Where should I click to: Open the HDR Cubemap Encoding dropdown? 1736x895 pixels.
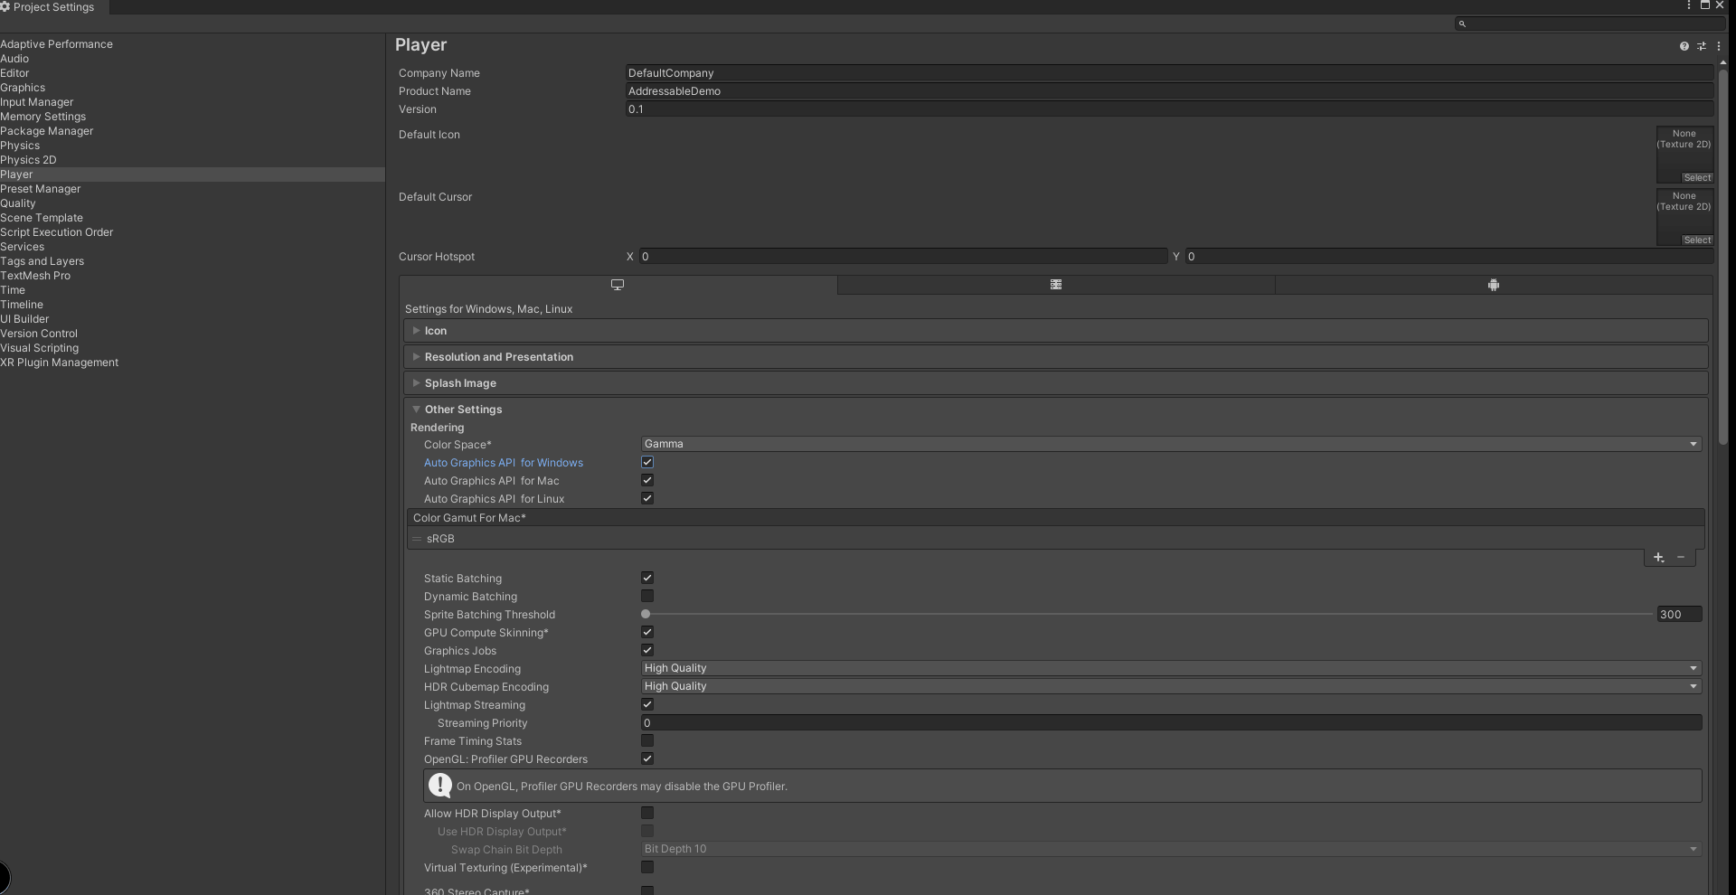(x=1171, y=686)
